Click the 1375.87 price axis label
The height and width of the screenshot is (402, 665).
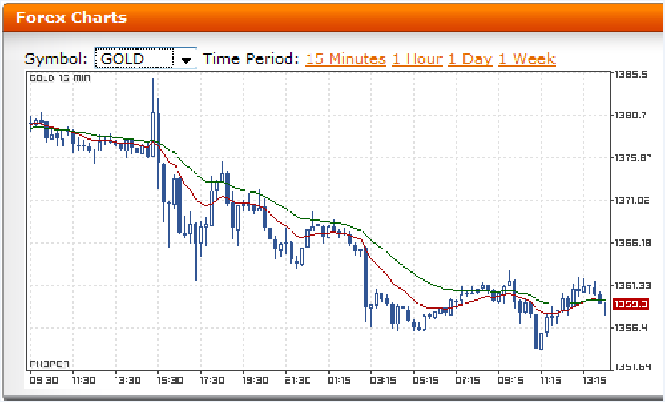point(632,157)
